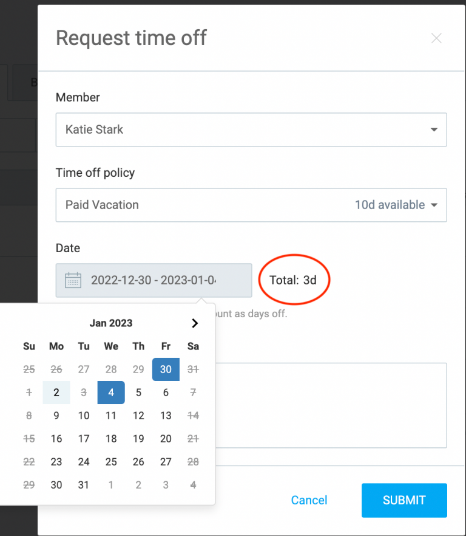Click the Time off policy dropdown caret

click(434, 205)
